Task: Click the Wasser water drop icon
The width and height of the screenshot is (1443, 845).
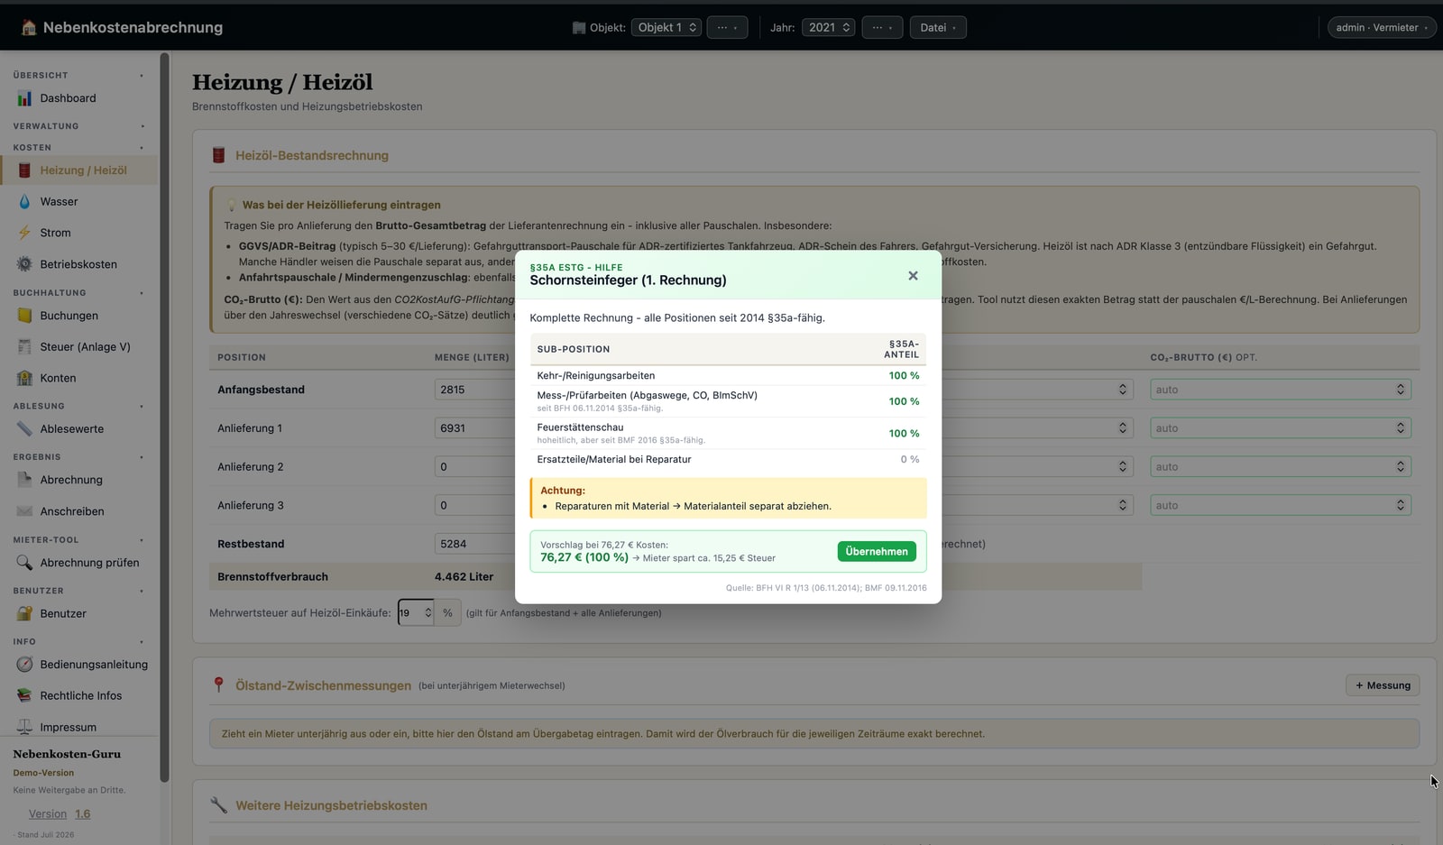Action: point(24,202)
